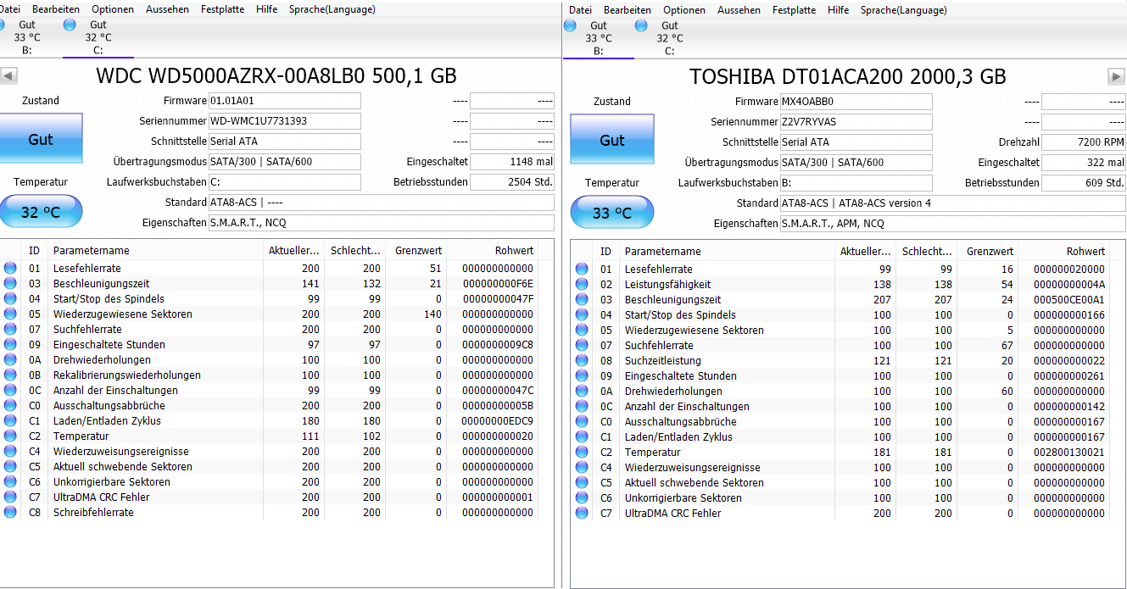Click status icon of TOSHIBA Suchzeitleistung row
The height and width of the screenshot is (589, 1127).
coord(582,360)
